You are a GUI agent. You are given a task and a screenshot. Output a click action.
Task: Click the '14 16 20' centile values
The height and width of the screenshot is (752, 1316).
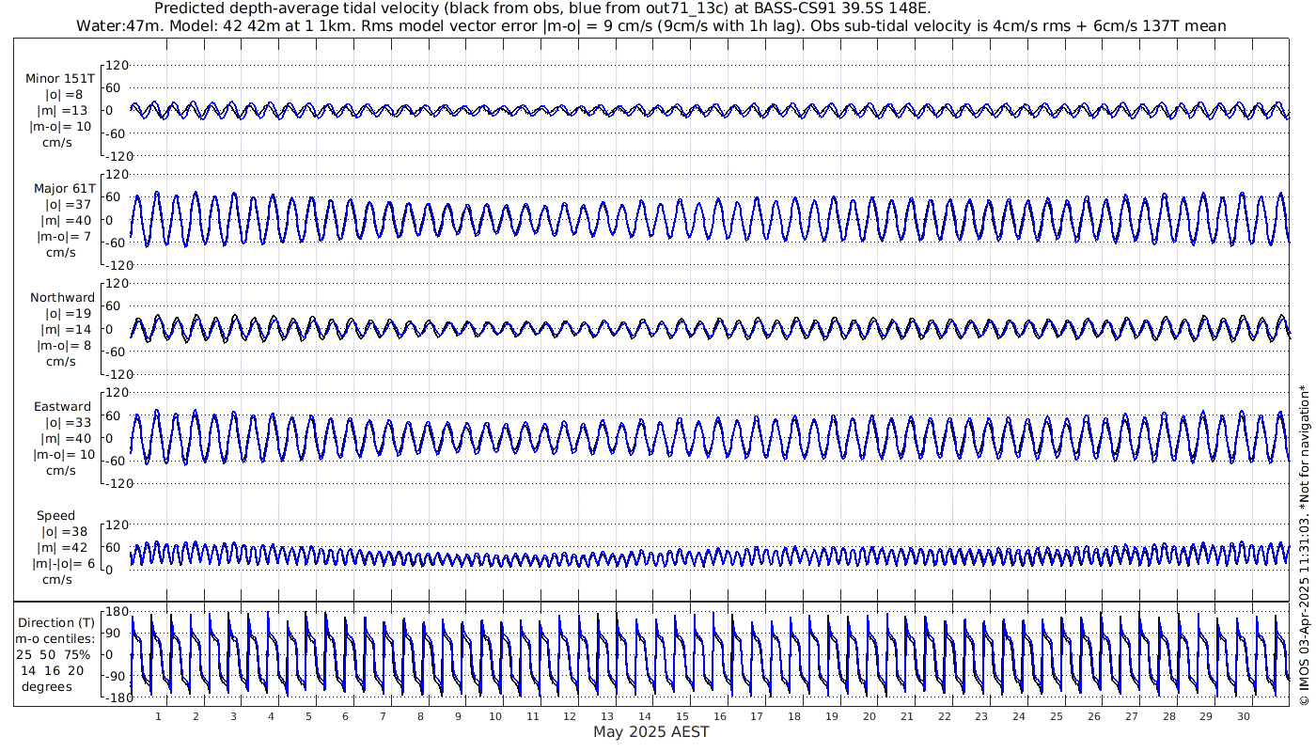tap(53, 671)
